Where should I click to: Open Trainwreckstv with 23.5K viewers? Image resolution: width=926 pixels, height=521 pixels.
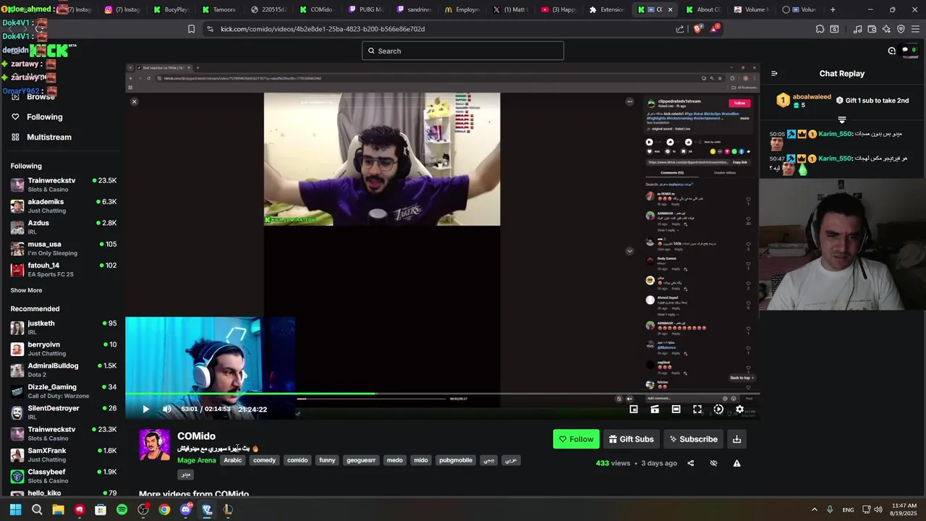pos(64,185)
